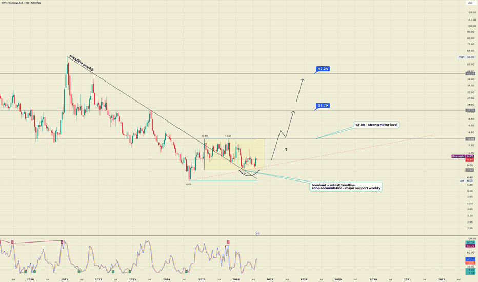Click the green buy marker just before 2023
478x282 pixels.
coord(130,271)
